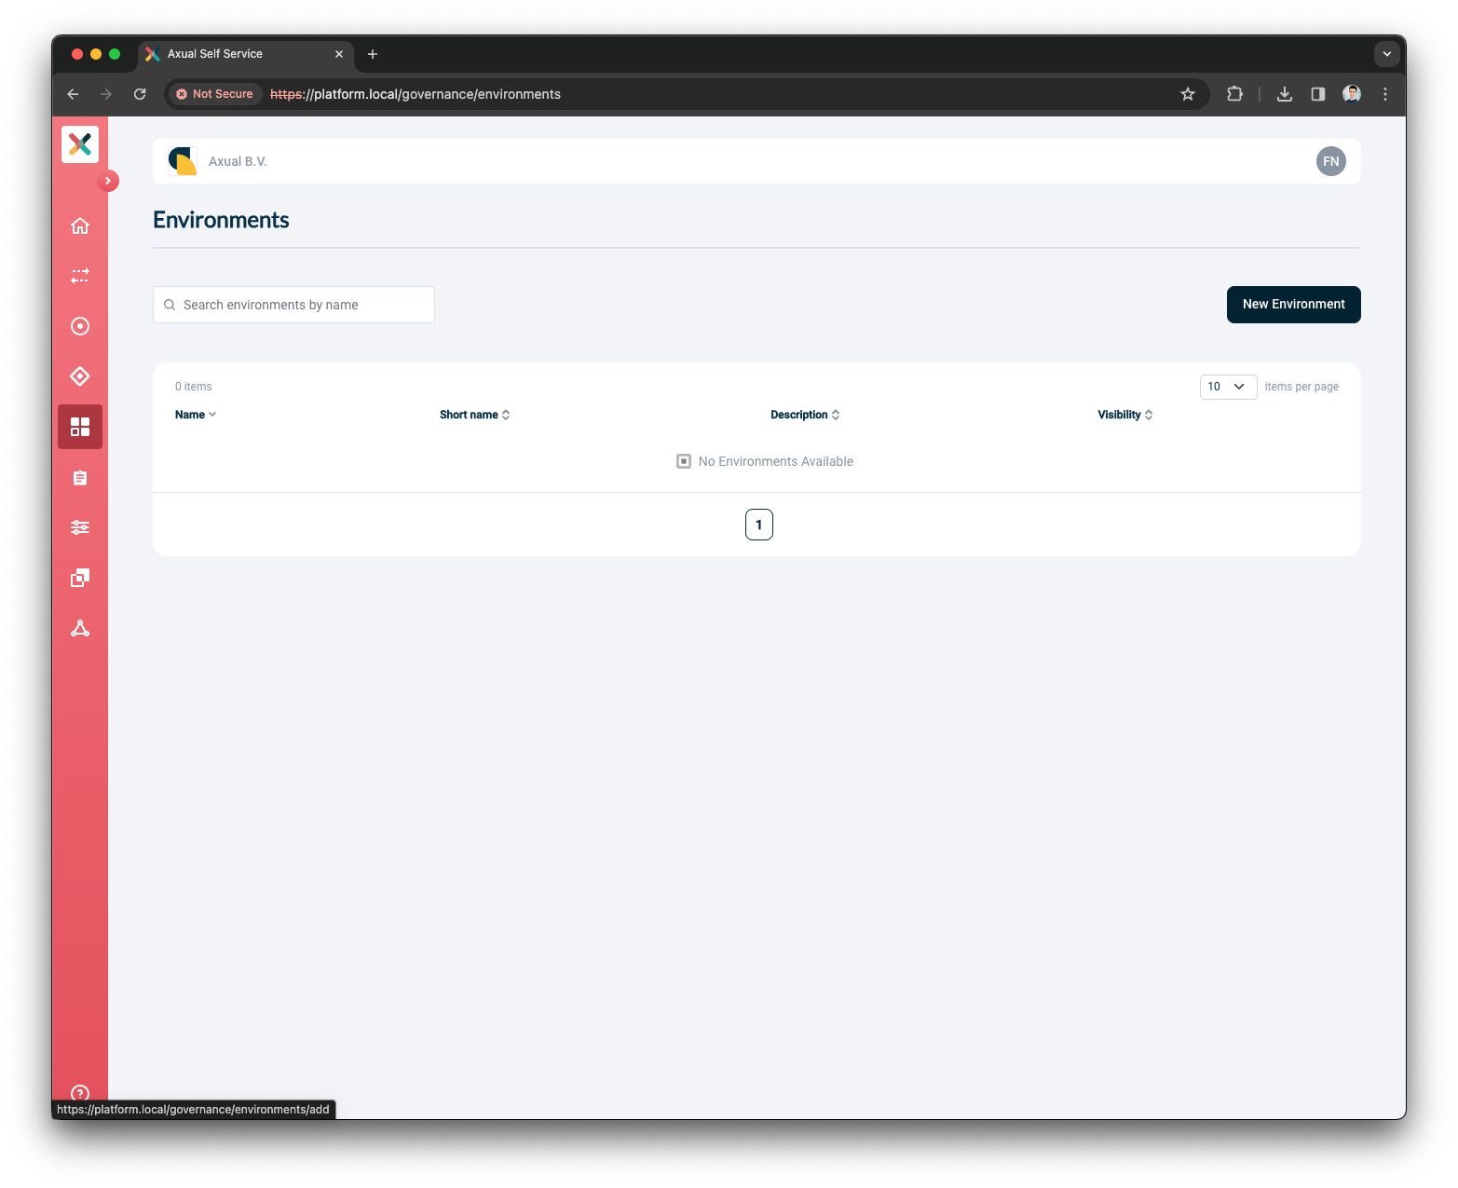
Task: Open the 10 items per page dropdown
Action: point(1228,387)
